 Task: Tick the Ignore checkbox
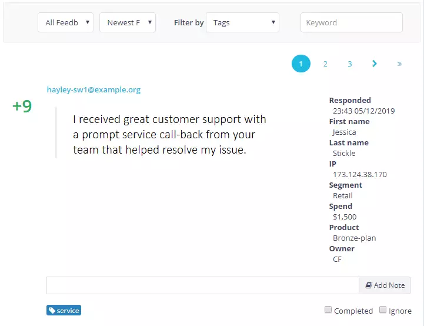coord(383,310)
